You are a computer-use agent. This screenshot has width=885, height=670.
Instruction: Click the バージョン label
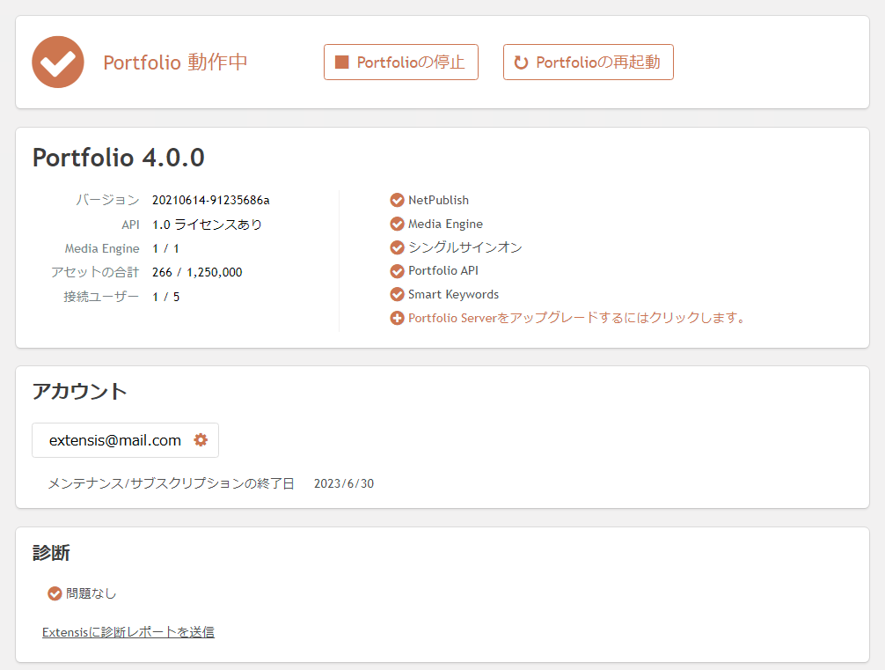pos(108,200)
